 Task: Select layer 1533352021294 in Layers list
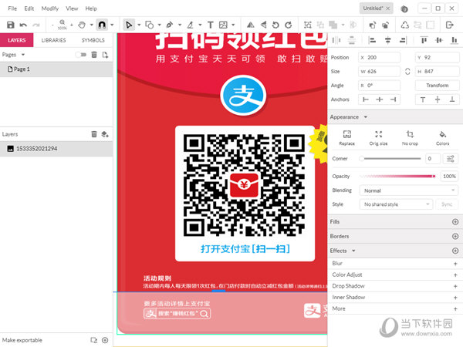56,149
